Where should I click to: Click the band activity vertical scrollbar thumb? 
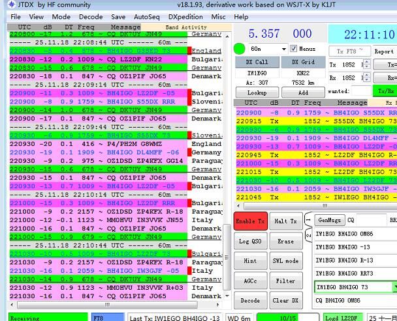point(227,257)
